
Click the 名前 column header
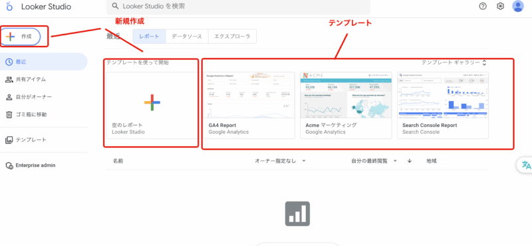point(118,161)
